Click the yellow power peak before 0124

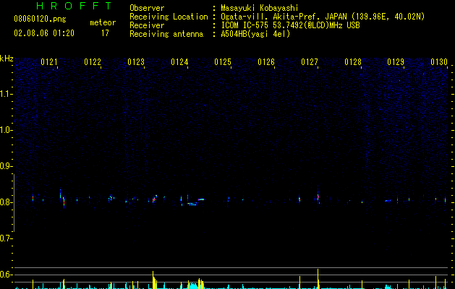coord(153,280)
